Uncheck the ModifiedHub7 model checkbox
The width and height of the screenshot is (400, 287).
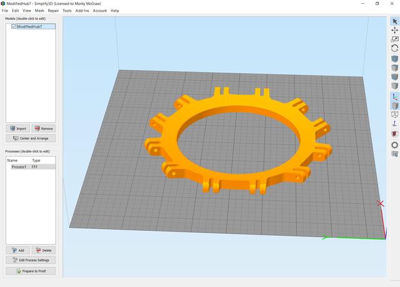click(14, 26)
